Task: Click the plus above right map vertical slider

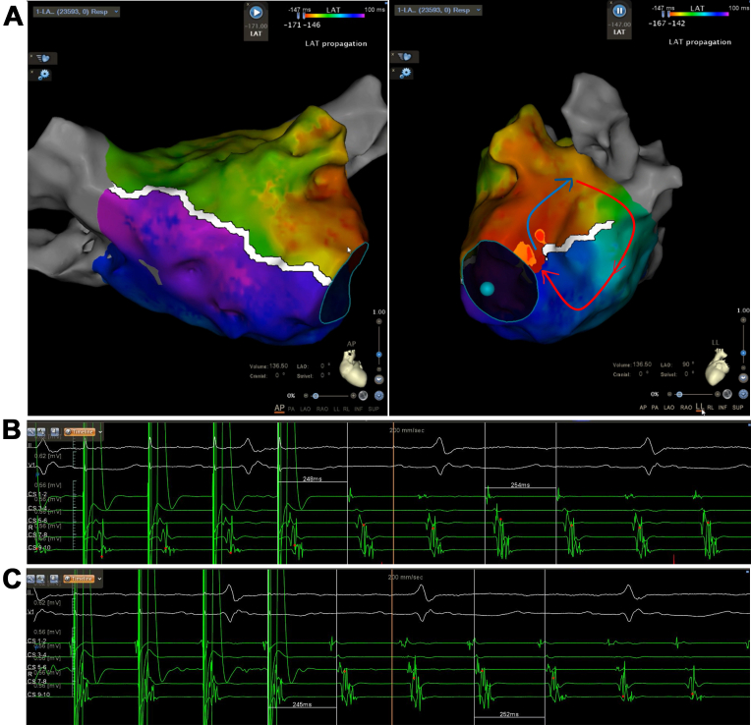Action: pos(743,319)
